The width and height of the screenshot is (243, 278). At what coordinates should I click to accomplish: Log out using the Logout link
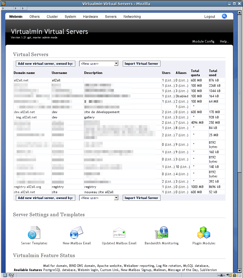coord(210,17)
